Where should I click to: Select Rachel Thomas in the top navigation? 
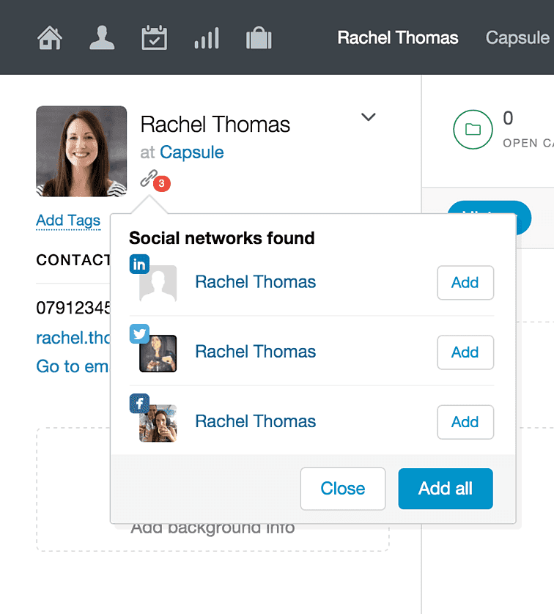(398, 38)
